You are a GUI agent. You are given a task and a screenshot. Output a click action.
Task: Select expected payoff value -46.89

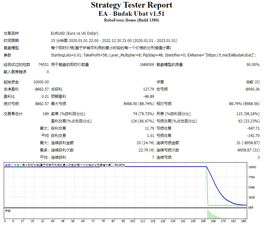click(x=149, y=97)
